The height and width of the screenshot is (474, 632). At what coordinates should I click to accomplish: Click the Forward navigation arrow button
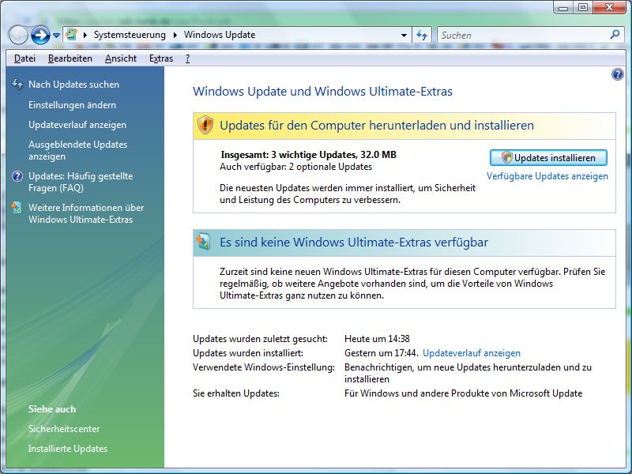pos(40,35)
